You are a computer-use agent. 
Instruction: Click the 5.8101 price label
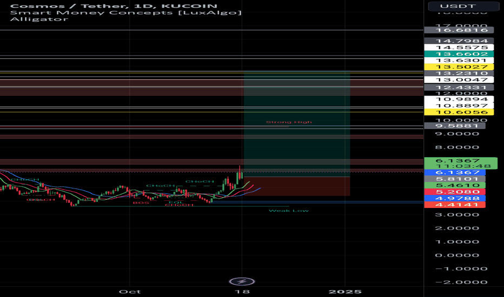click(455, 179)
